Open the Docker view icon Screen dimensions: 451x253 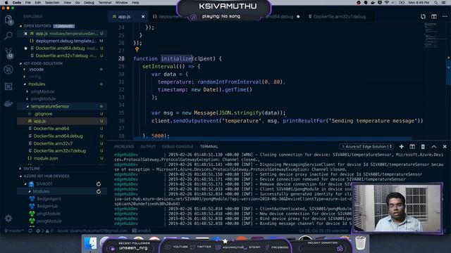click(8, 103)
